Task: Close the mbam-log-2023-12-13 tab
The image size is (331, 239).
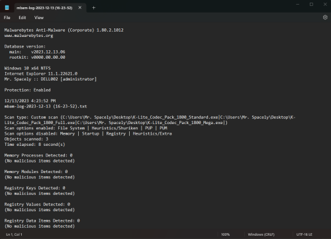Action: click(x=80, y=8)
